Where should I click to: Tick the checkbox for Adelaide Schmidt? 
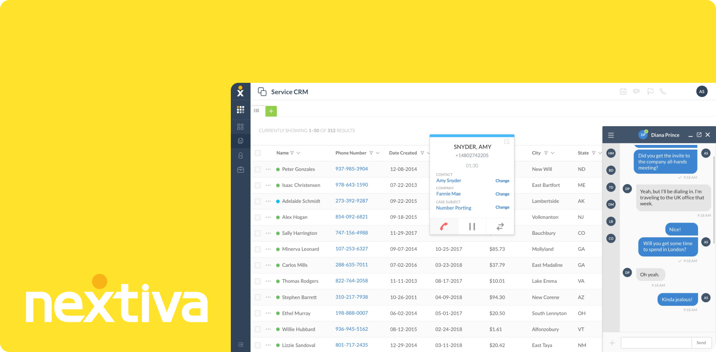pyautogui.click(x=258, y=201)
